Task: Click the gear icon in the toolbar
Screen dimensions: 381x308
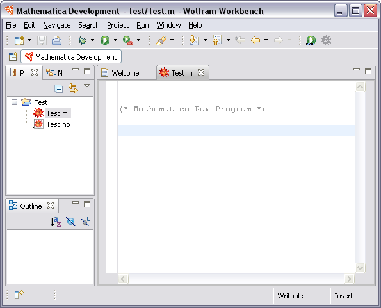Action: click(x=326, y=40)
